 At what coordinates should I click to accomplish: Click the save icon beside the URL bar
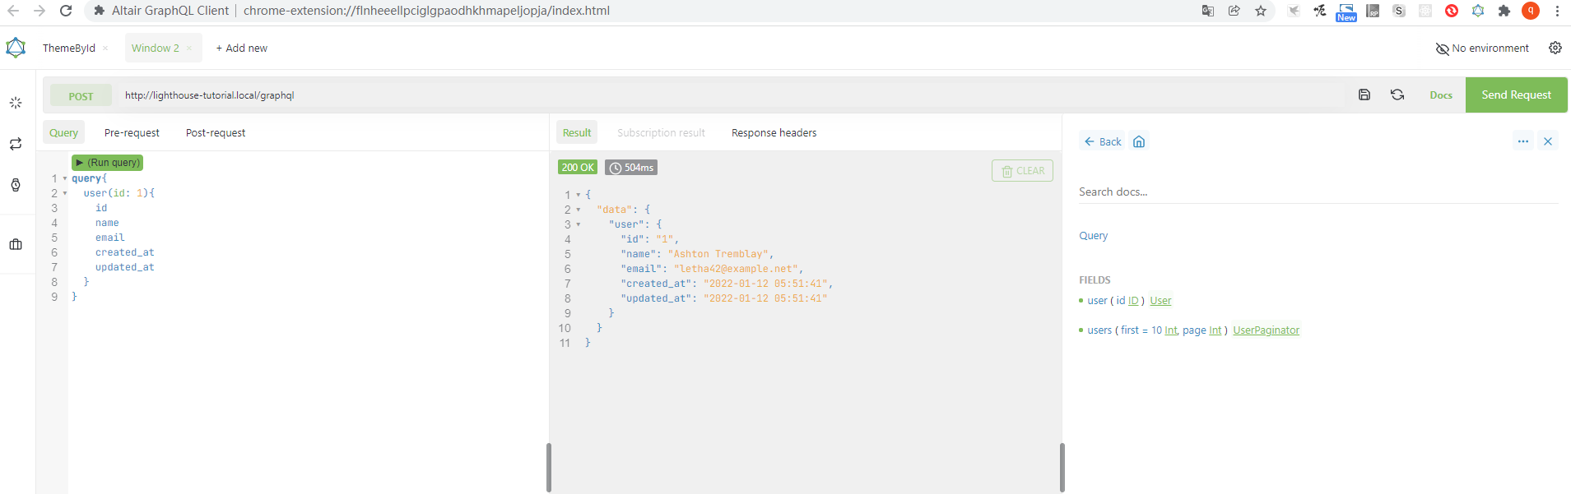pos(1364,95)
